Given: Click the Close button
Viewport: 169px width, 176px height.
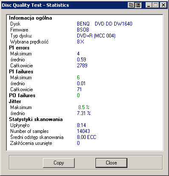Looking at the screenshot, I should click(x=111, y=163).
